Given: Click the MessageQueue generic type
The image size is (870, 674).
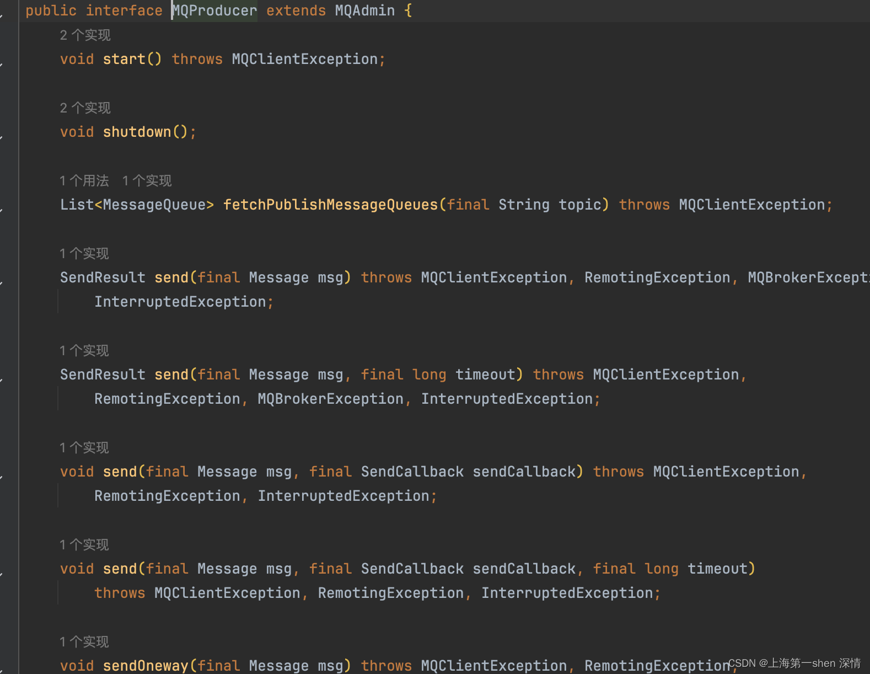Looking at the screenshot, I should tap(154, 205).
